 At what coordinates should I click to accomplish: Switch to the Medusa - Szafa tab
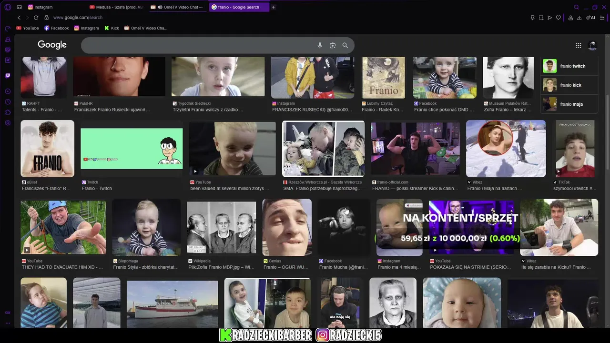[x=117, y=7]
